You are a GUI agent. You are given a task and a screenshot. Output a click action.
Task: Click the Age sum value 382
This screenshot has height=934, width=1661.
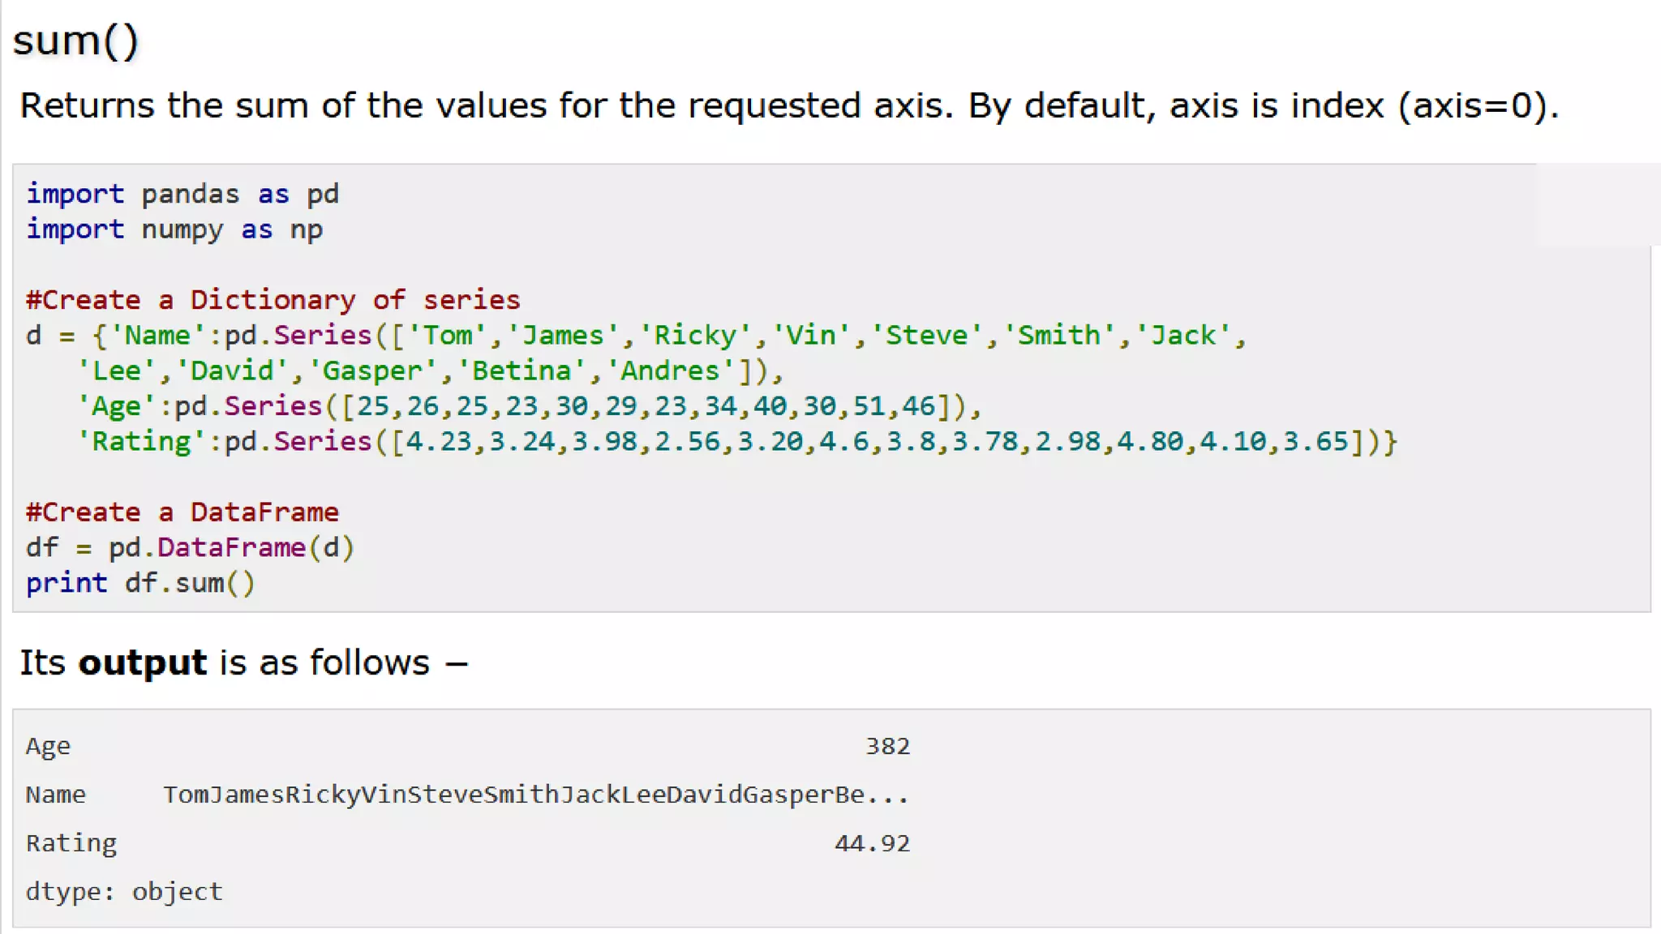pos(887,746)
